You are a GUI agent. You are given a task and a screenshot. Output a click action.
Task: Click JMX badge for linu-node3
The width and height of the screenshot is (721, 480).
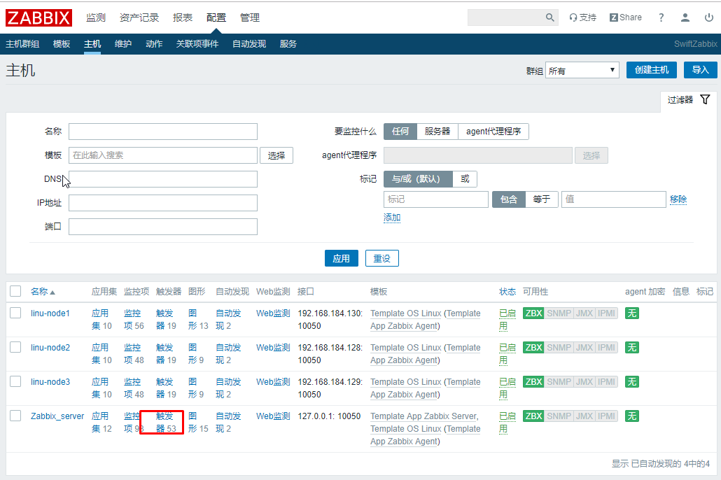tap(584, 381)
